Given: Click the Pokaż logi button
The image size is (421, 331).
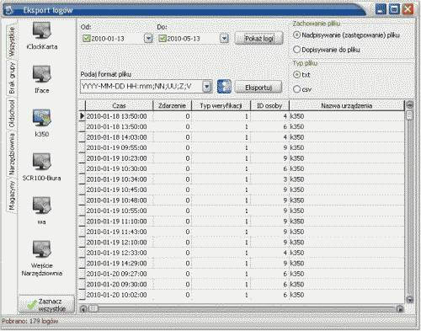Looking at the screenshot, I should coord(259,38).
